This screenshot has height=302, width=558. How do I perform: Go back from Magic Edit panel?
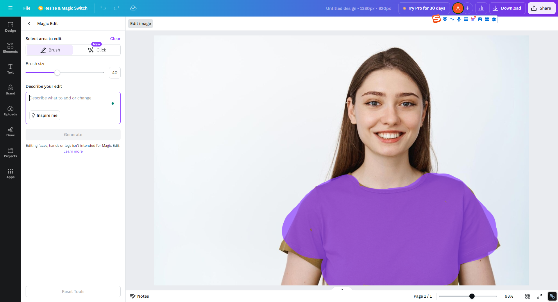pos(29,24)
